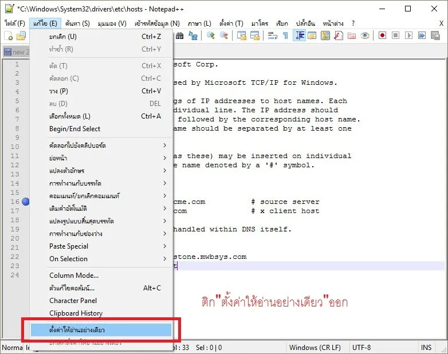Open the ? help menu
Screen dimensions: 448x354
tap(353, 23)
